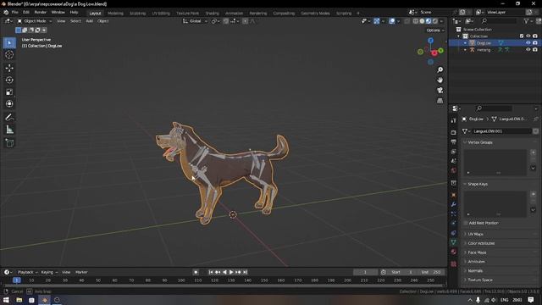
Task: Choose the Move tool
Action: pyautogui.click(x=9, y=68)
